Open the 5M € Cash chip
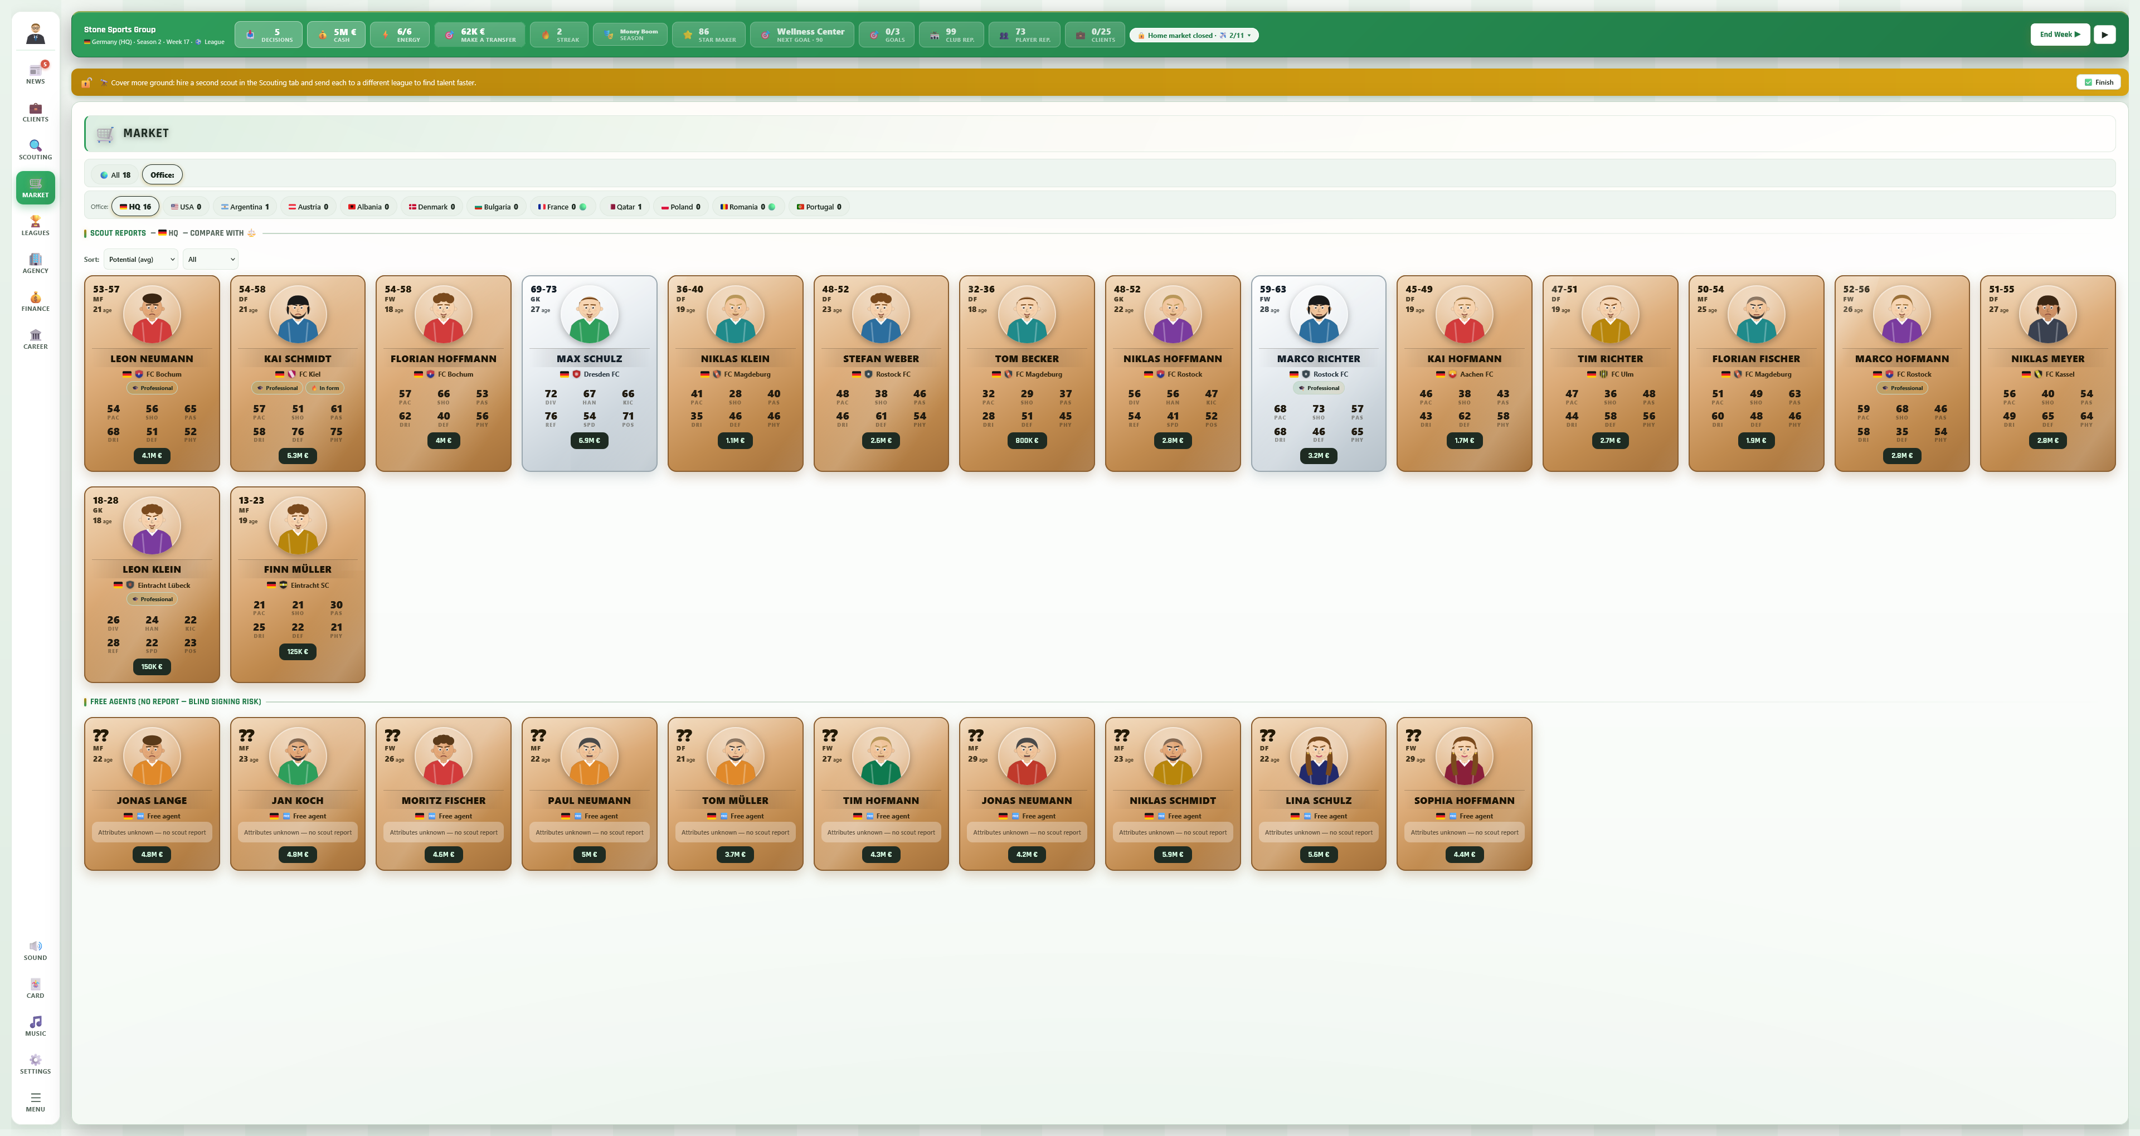This screenshot has height=1136, width=2140. click(335, 35)
